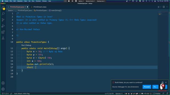Viewport: 170px width, 95px height.
Task: Open the macOS volume control
Action: [143, 1]
